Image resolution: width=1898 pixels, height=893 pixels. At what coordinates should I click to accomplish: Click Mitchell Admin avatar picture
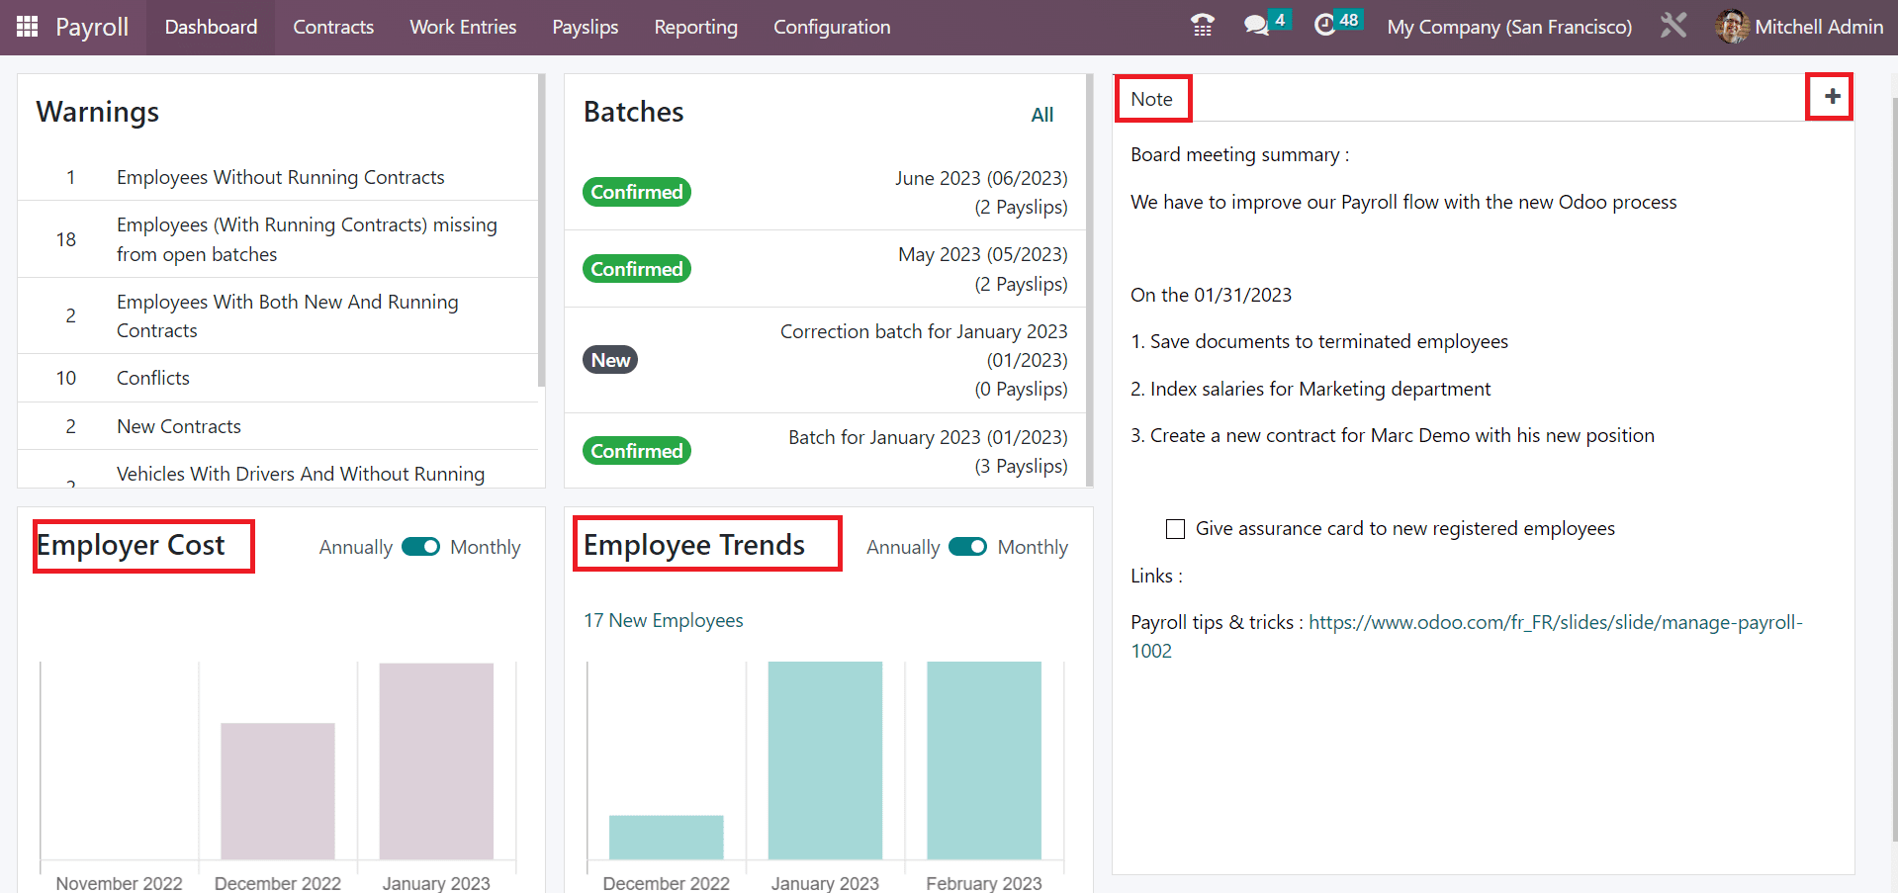pyautogui.click(x=1732, y=27)
